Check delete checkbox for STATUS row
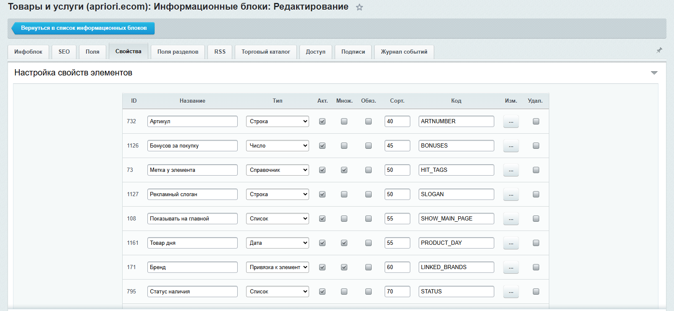 pos(536,291)
